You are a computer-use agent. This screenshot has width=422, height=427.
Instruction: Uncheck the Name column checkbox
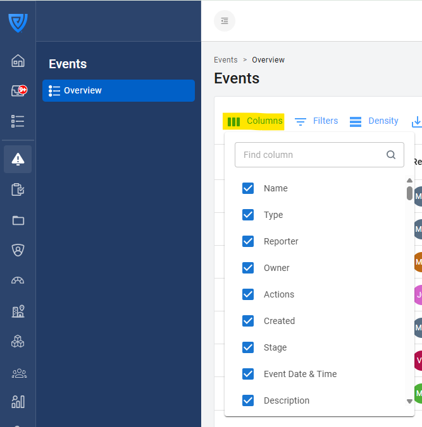[x=248, y=188]
